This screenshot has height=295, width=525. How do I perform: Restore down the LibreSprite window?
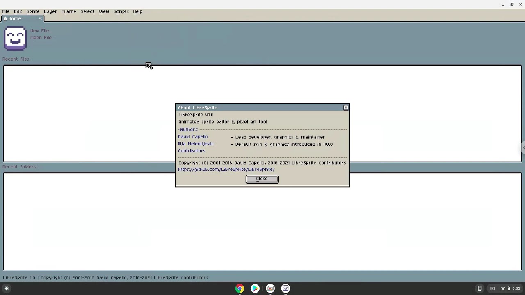512,5
